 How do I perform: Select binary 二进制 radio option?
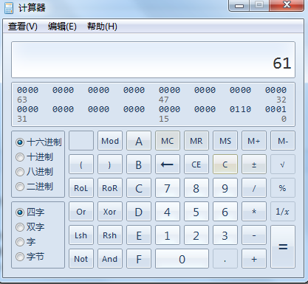click(x=34, y=187)
